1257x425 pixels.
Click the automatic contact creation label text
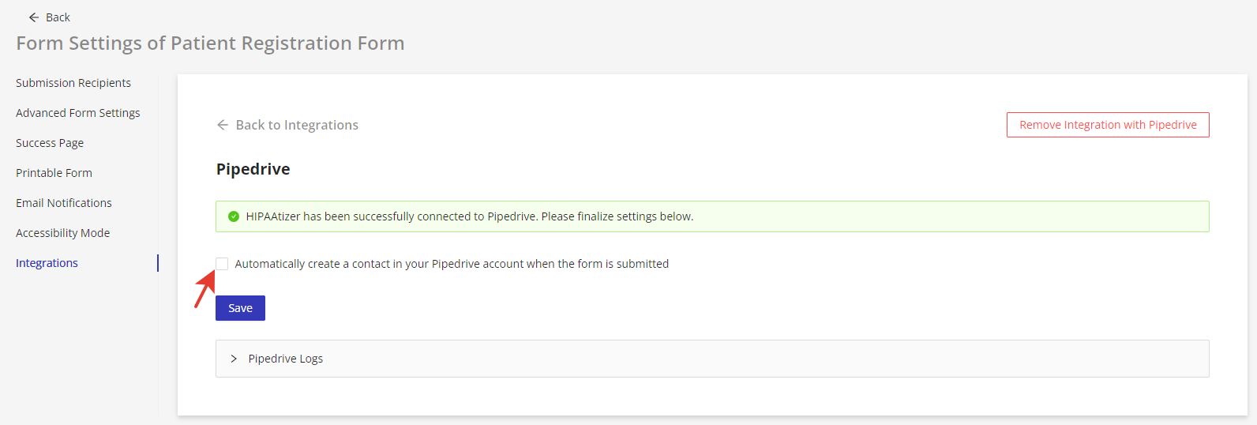pos(452,264)
